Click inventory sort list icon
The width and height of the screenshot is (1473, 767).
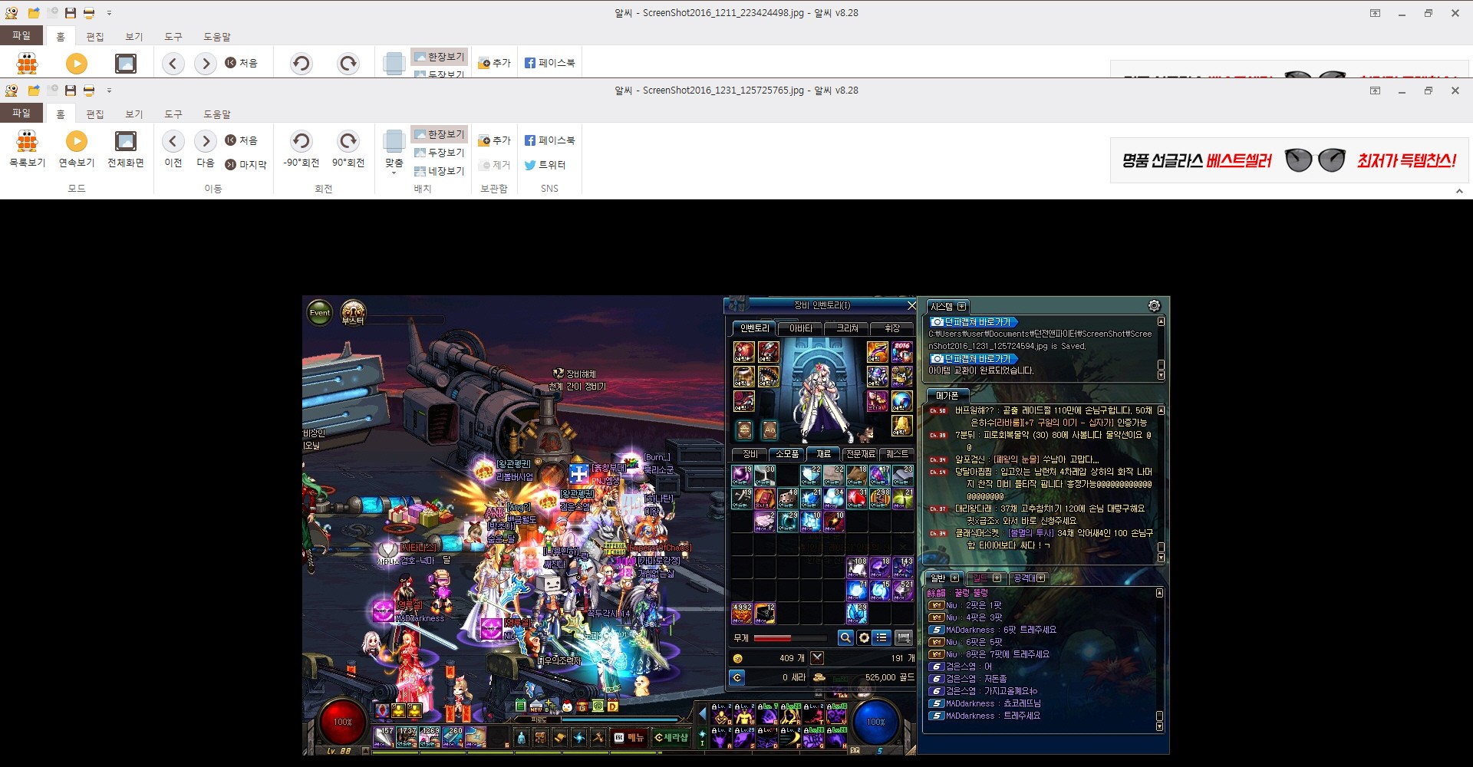click(x=881, y=637)
